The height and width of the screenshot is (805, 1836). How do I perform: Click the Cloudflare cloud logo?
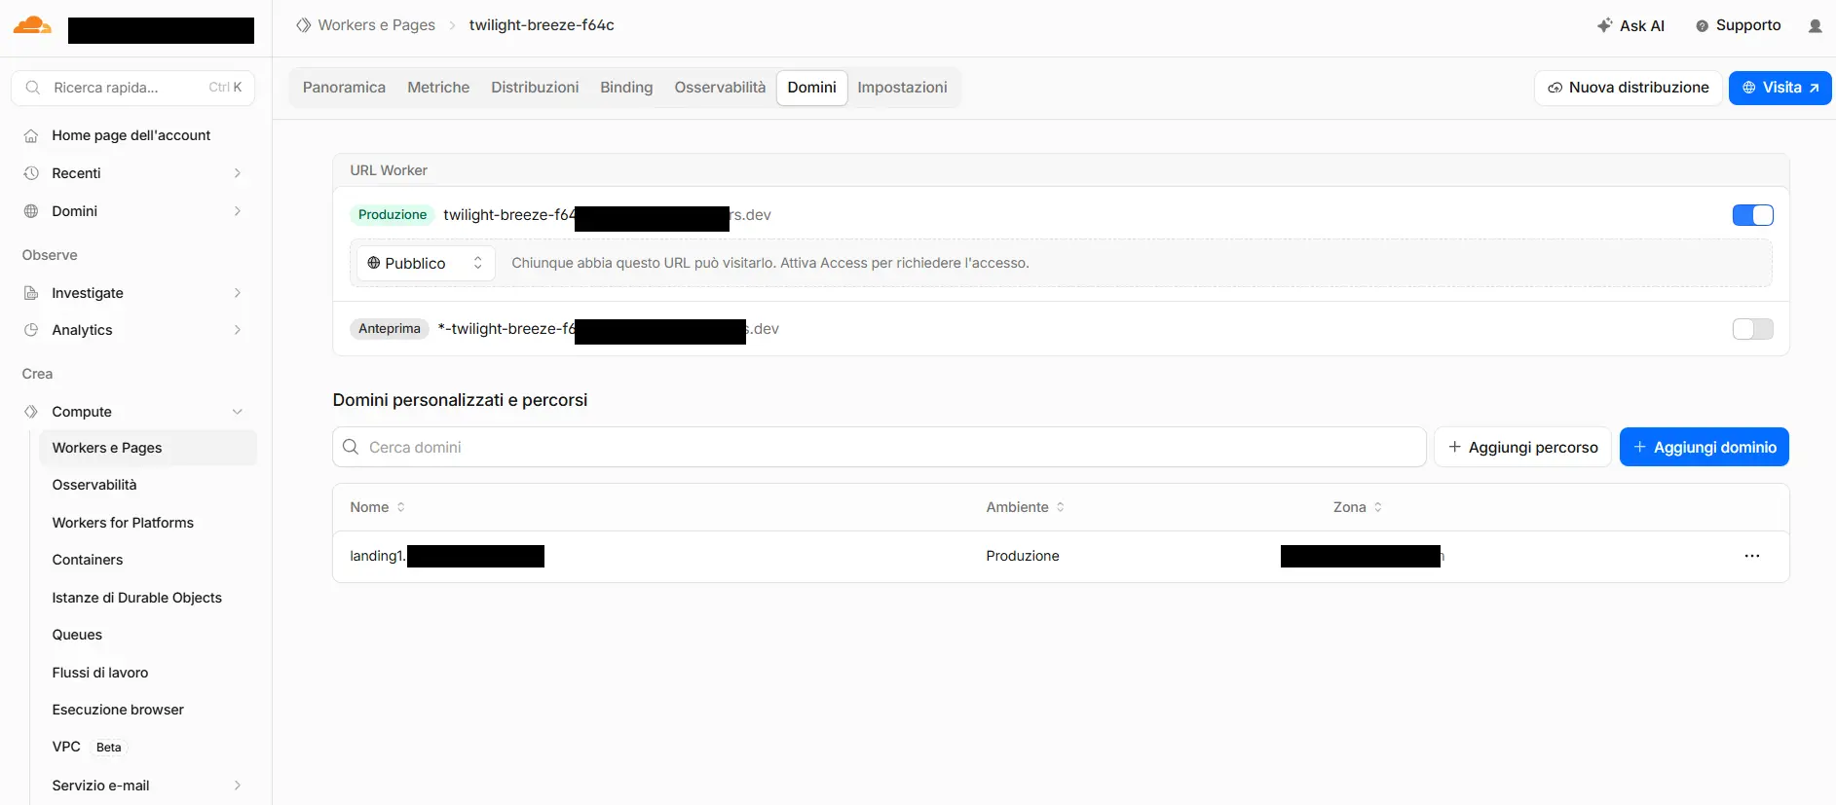pos(32,25)
